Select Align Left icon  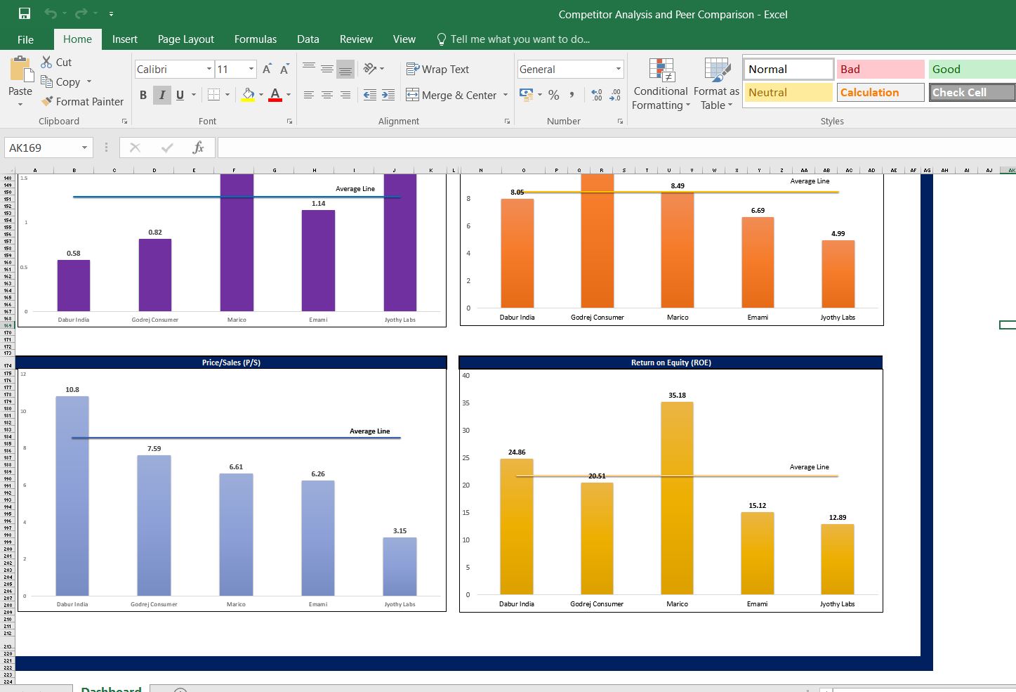(309, 95)
